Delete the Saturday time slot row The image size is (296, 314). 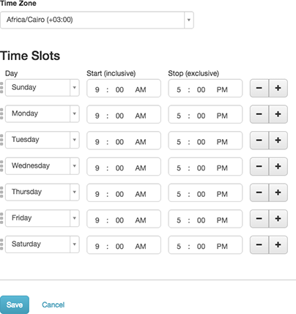(259, 244)
